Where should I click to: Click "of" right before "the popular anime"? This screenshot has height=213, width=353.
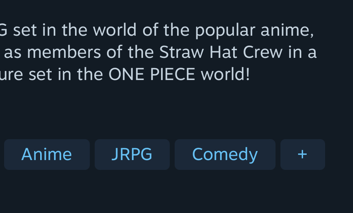[150, 30]
